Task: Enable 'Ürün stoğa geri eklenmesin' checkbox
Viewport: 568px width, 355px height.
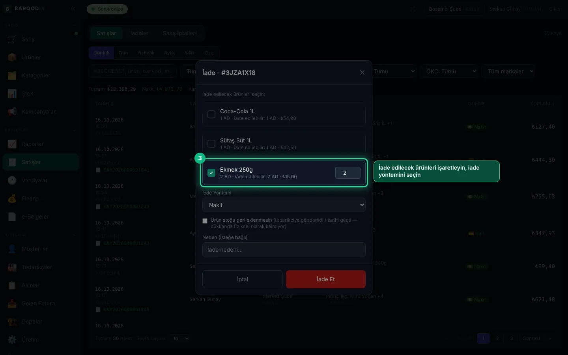Action: pyautogui.click(x=205, y=221)
